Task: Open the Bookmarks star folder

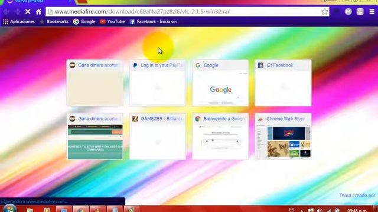Action: (54, 22)
